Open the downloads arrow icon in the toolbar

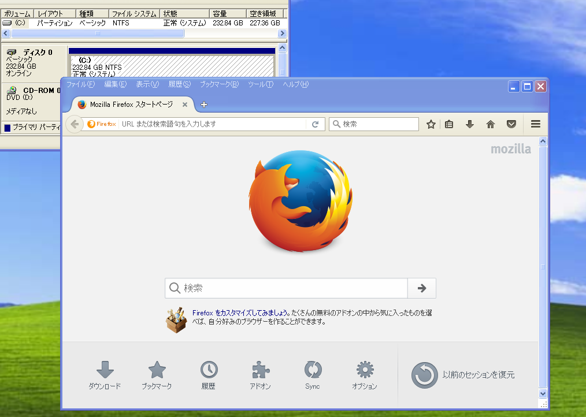point(470,124)
